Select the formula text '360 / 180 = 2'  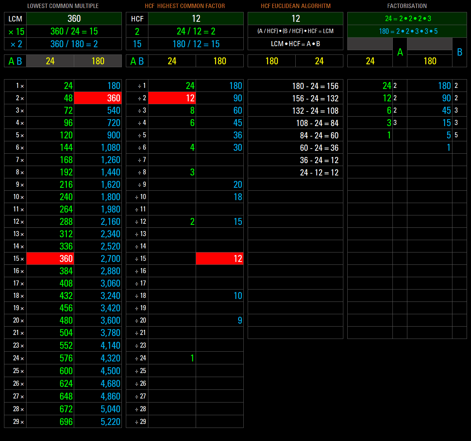[74, 44]
